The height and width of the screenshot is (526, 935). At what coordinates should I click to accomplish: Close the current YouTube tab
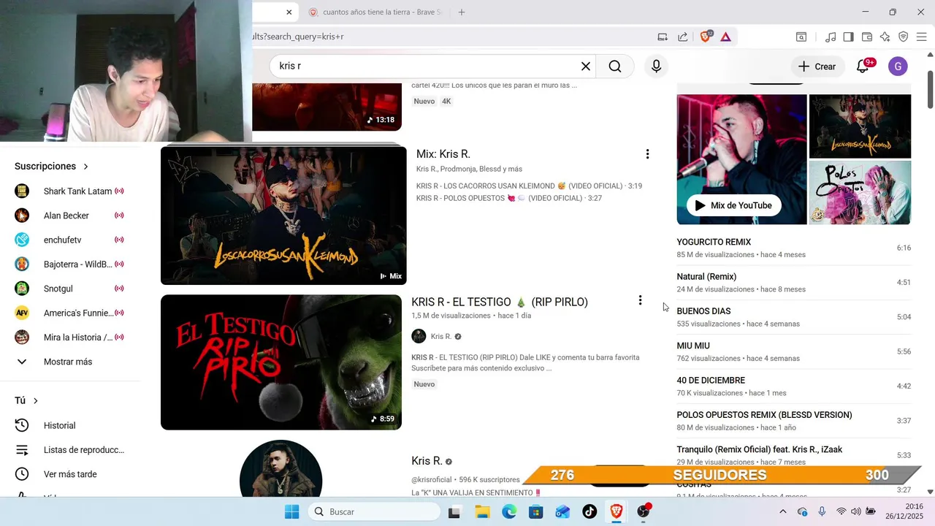coord(289,12)
